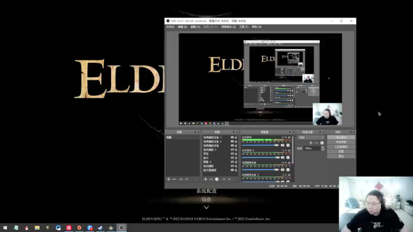Screen dimensions: 413x232
Task: Open the 帮助(H) Help menu
Action: pyautogui.click(x=257, y=27)
